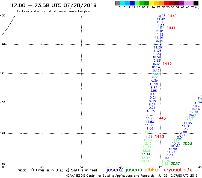Click the bright red swatch in the scale
The image size is (202, 178).
[x=167, y=3]
